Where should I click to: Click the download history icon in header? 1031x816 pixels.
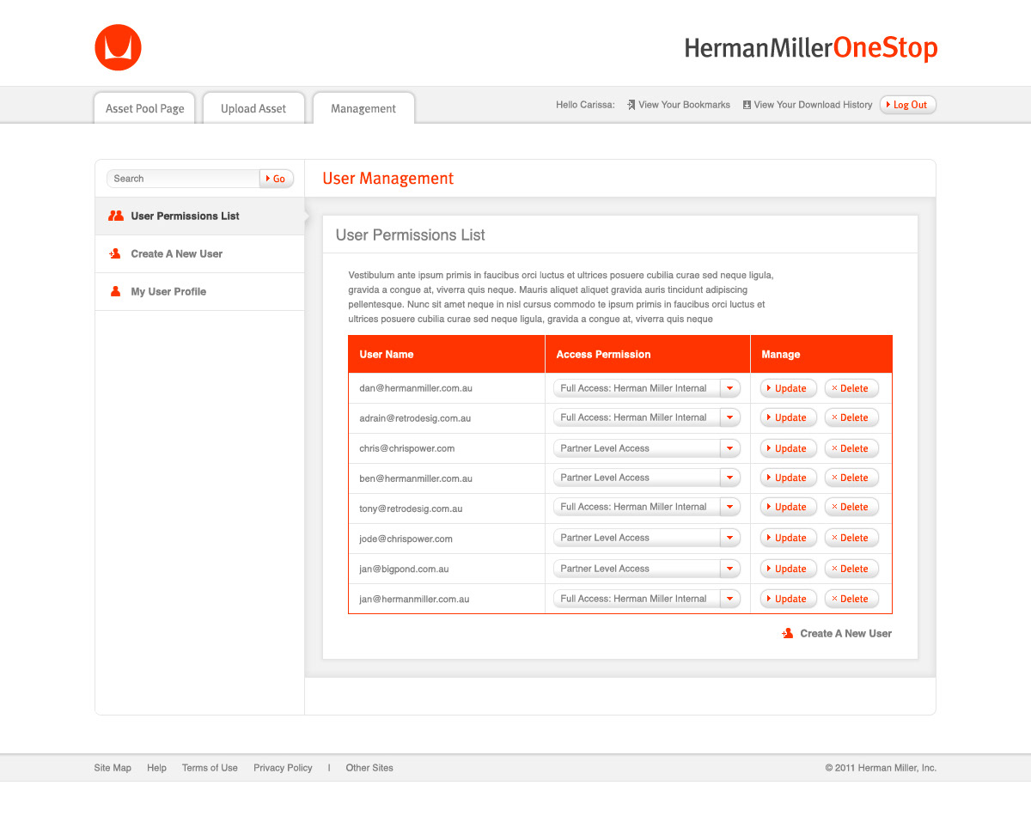[747, 105]
